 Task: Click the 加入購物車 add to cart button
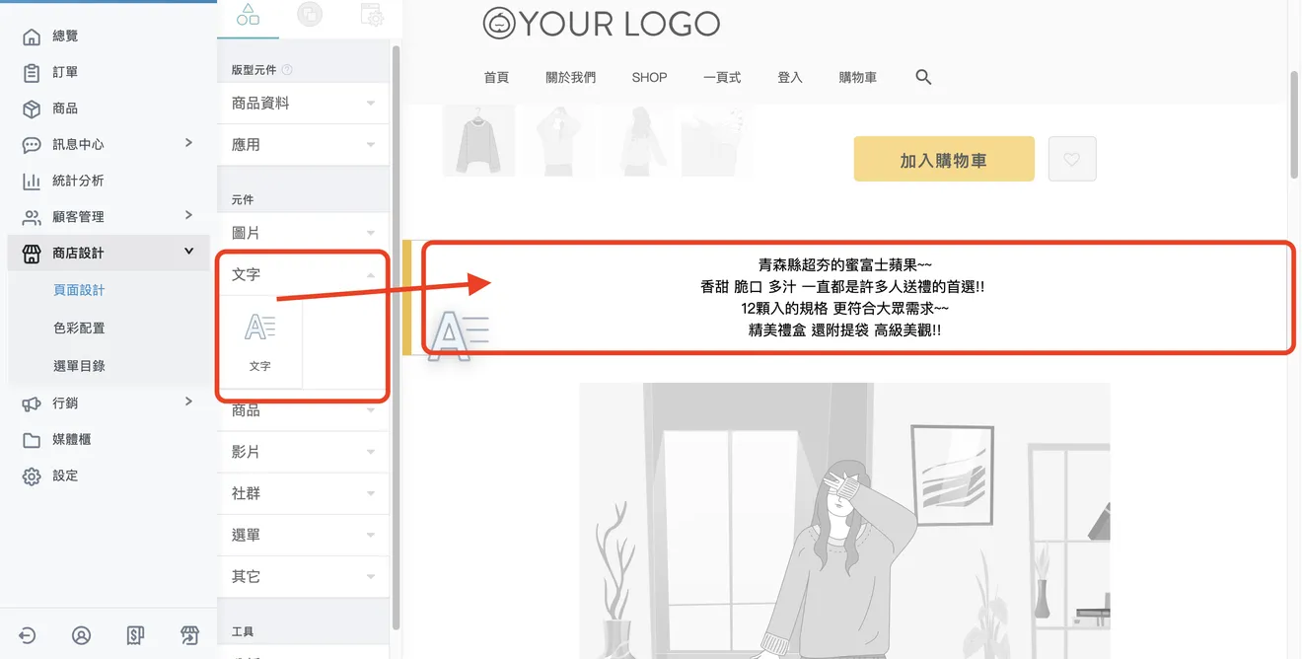coord(944,159)
